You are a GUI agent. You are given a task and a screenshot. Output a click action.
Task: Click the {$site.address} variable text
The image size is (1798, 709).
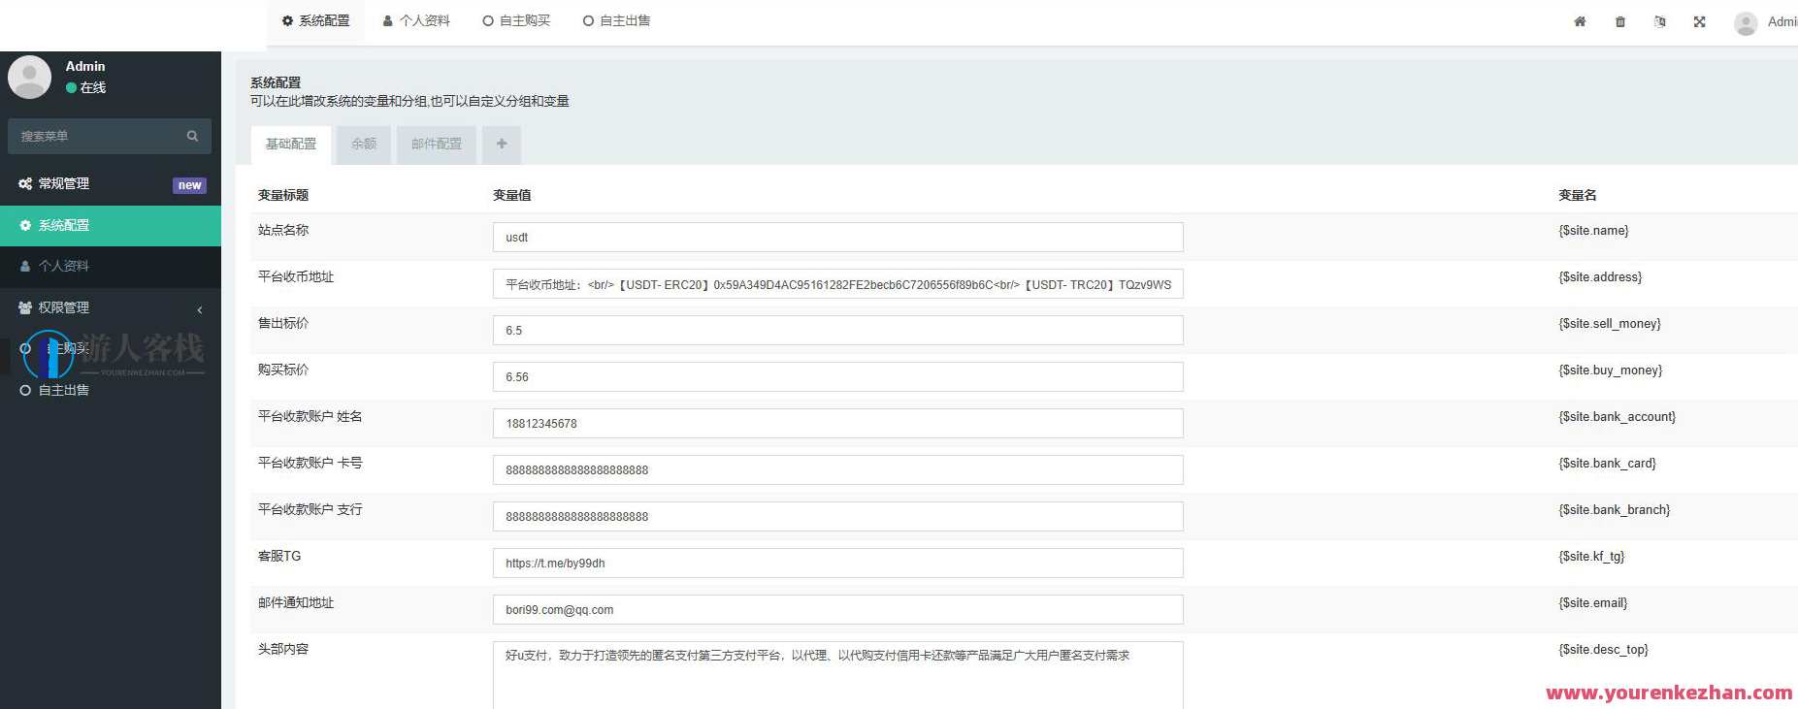pyautogui.click(x=1600, y=277)
